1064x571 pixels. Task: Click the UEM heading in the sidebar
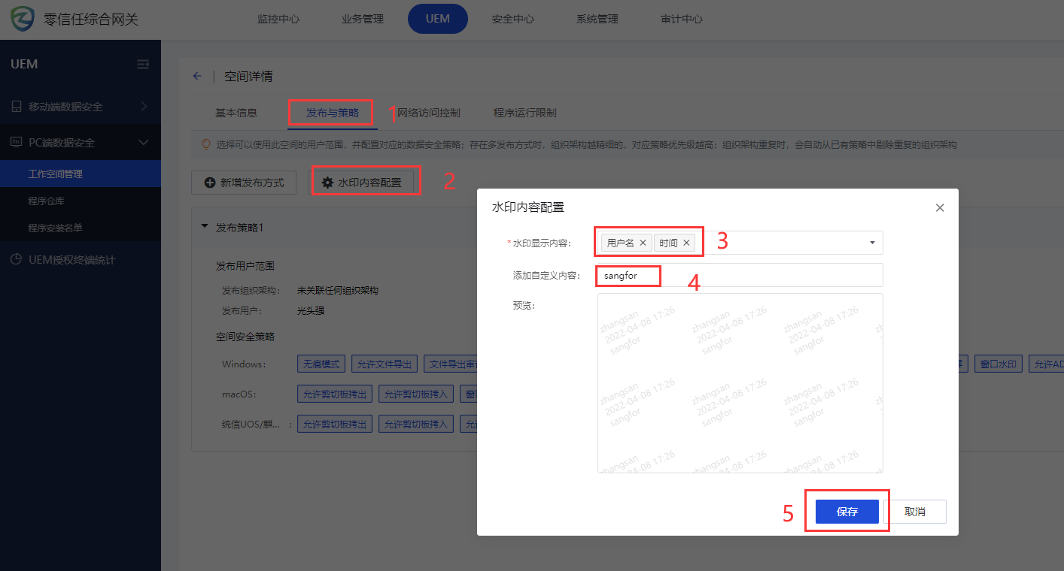[24, 65]
